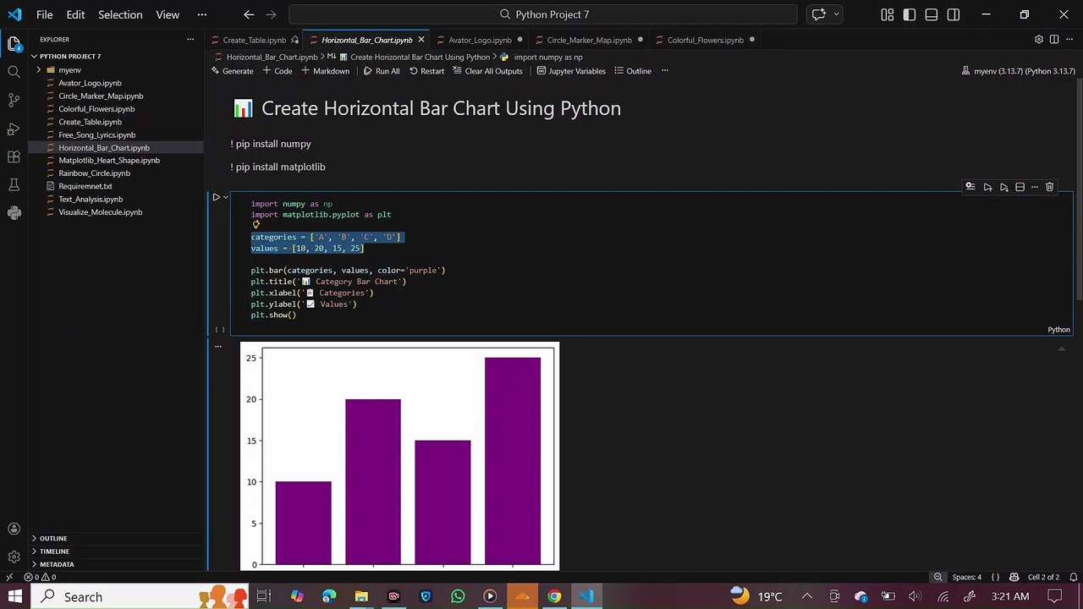Screen dimensions: 1083x609
Task: Open Rainbow_Circle.ipynb in the explorer
Action: click(94, 173)
